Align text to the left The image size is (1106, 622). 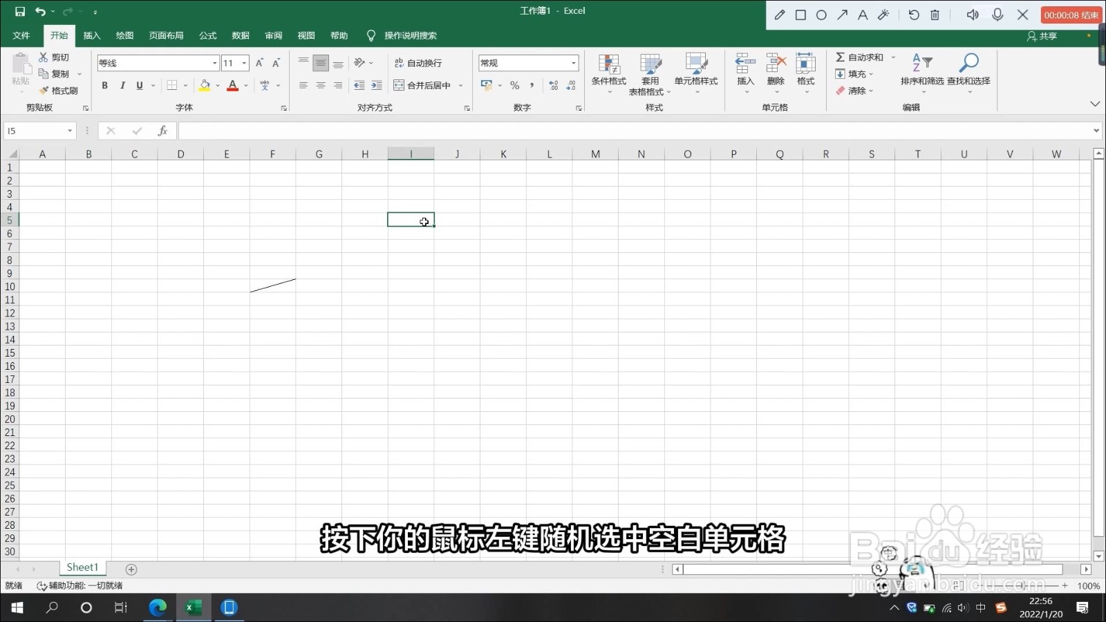[303, 85]
